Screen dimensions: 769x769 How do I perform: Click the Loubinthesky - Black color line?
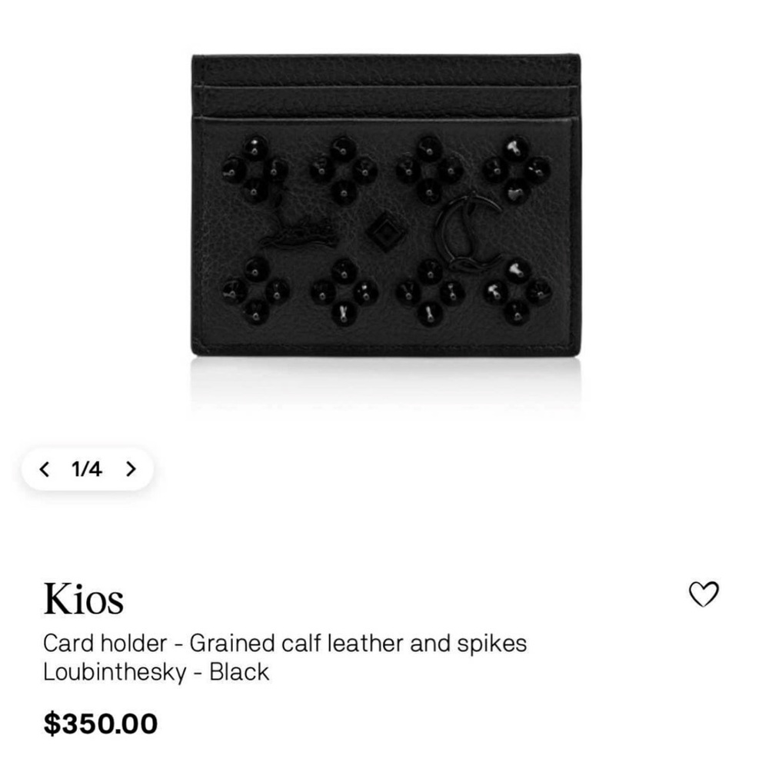click(x=156, y=672)
